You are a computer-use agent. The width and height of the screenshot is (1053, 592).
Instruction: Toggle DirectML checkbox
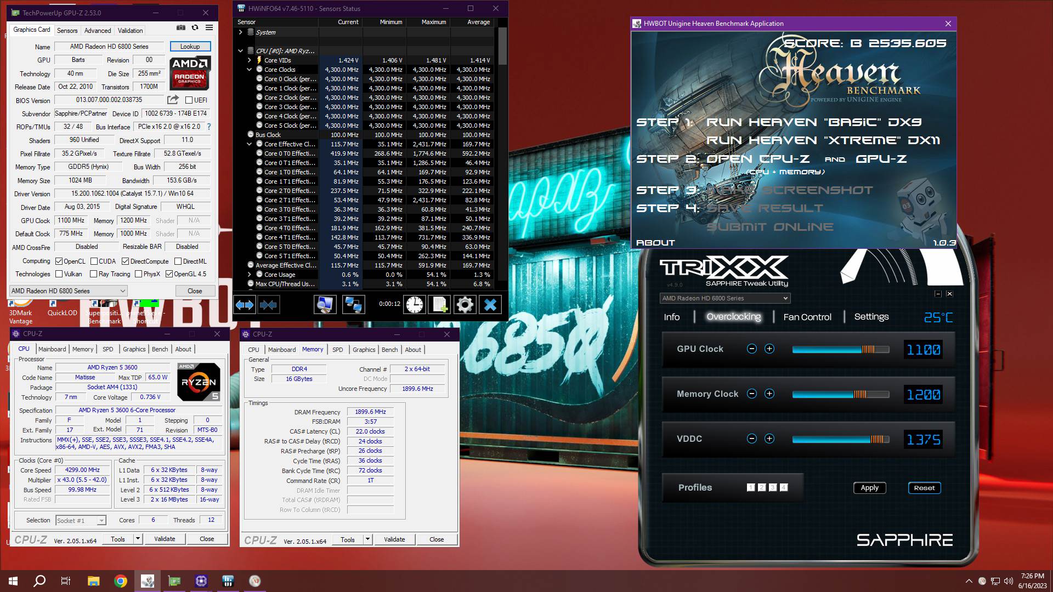(x=178, y=261)
